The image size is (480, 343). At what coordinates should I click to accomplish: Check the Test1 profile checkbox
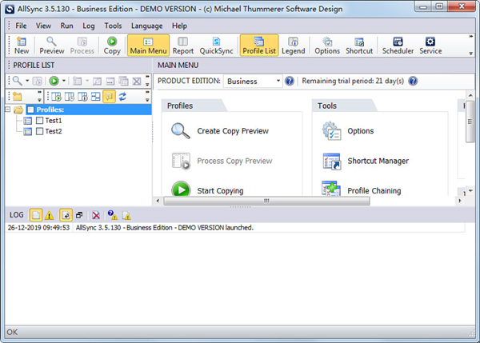point(38,121)
